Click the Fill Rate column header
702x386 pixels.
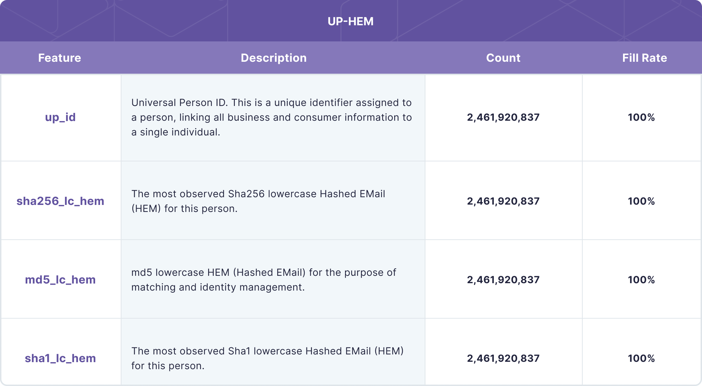[x=644, y=58]
